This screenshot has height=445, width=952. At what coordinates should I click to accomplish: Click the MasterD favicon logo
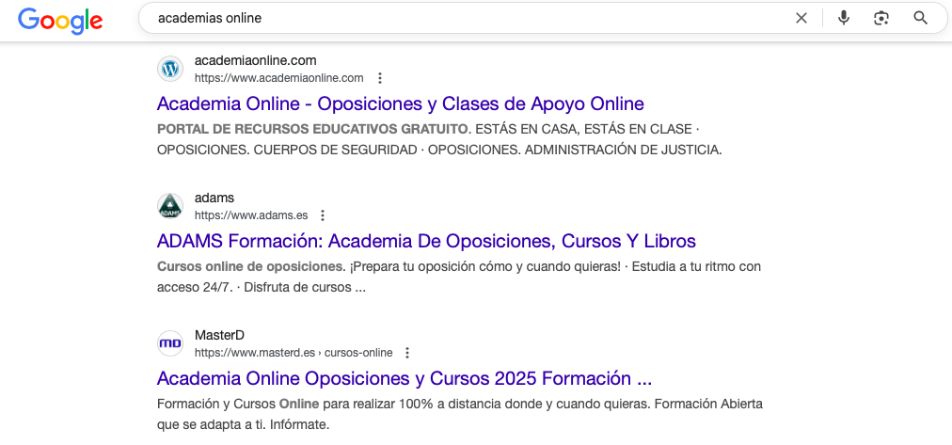coord(170,343)
